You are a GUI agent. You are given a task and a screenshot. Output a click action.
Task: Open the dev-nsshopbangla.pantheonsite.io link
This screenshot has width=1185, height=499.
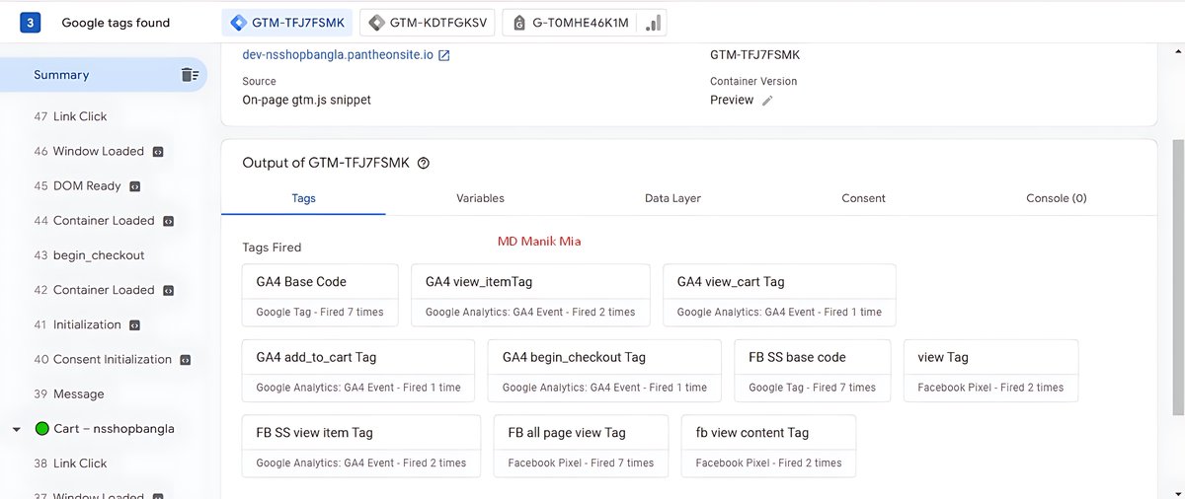pos(338,55)
